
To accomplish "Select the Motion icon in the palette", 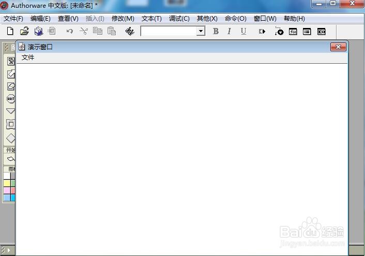I will (11, 74).
